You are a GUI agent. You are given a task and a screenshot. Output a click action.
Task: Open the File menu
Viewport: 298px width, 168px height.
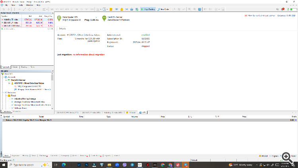pos(6,5)
